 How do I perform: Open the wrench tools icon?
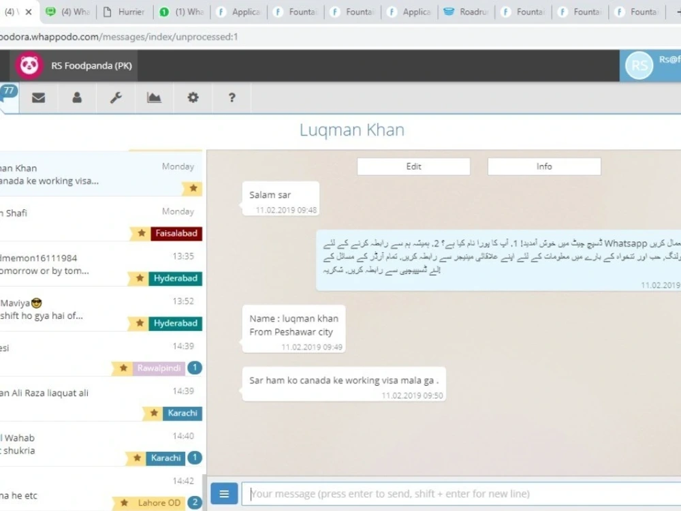pos(116,97)
